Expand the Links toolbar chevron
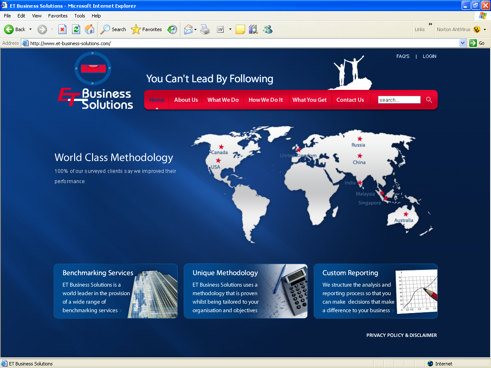 pyautogui.click(x=430, y=24)
